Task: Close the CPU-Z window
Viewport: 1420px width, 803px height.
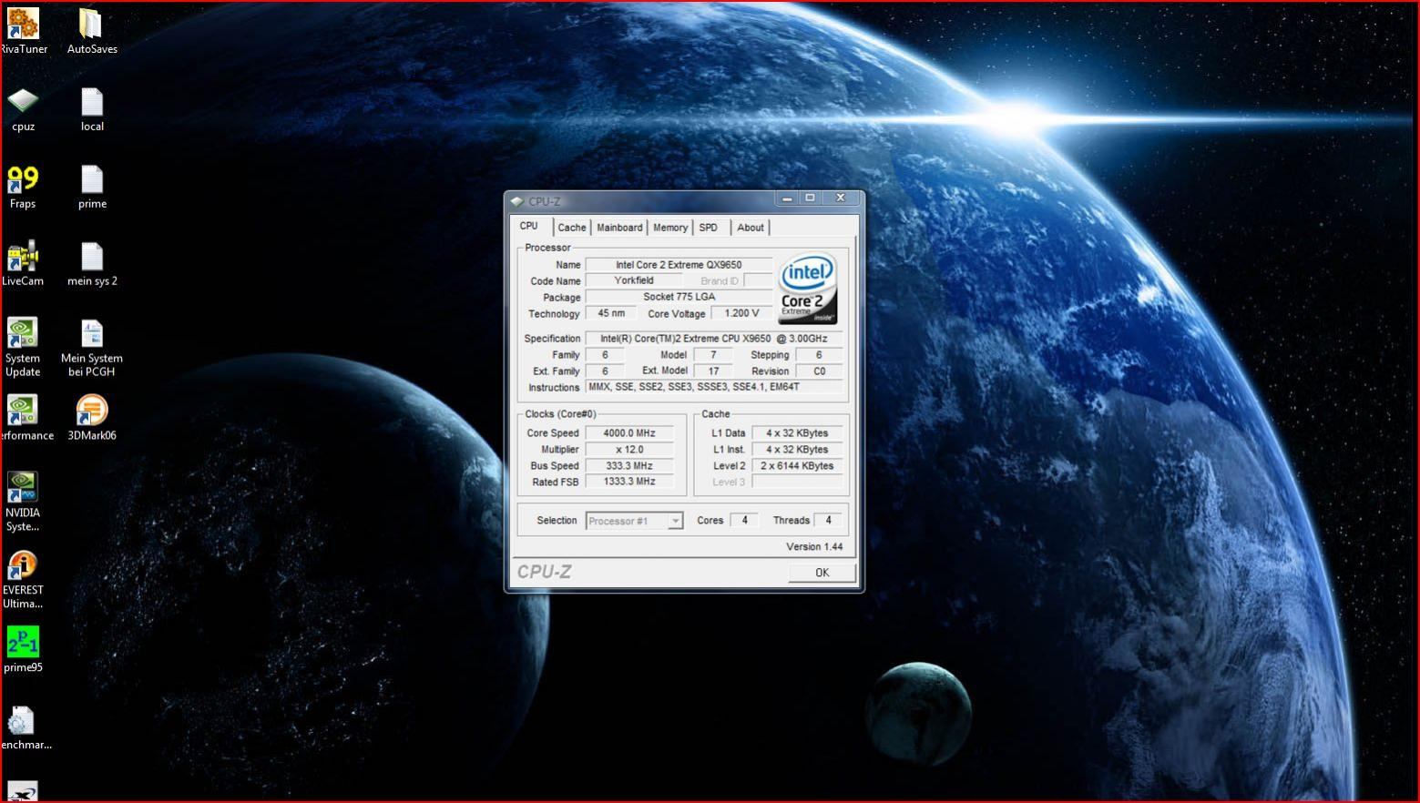Action: tap(841, 198)
